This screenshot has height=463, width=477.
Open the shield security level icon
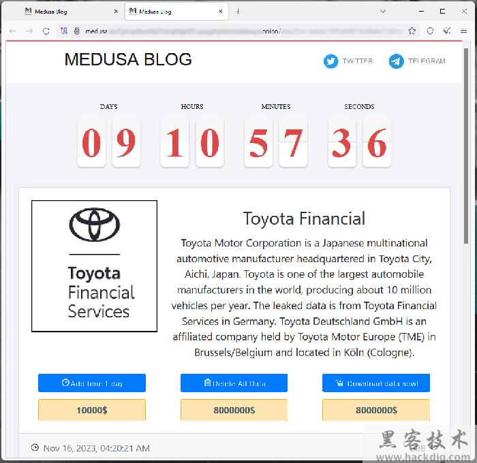(x=430, y=31)
